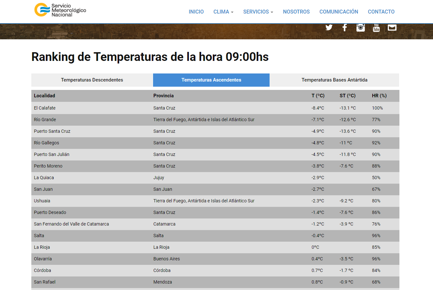
Task: Click the T (ºC) column header
Action: (x=318, y=96)
